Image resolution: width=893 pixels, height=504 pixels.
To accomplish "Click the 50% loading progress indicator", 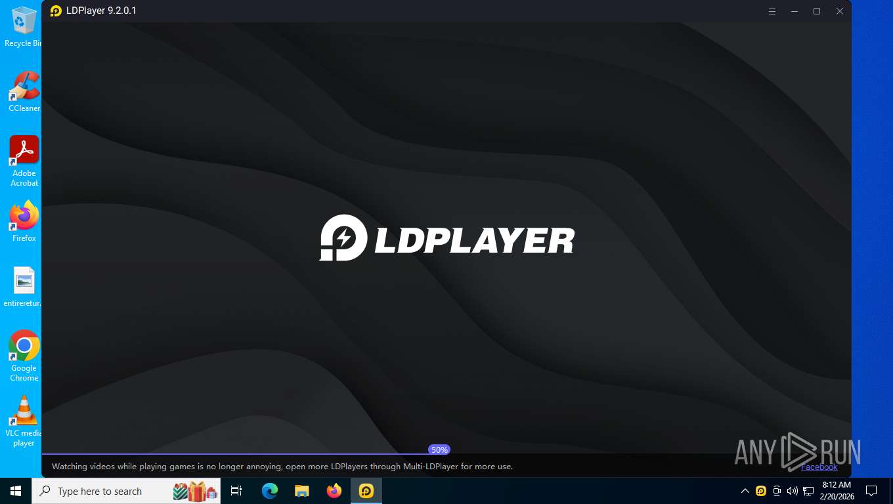I will click(x=439, y=450).
